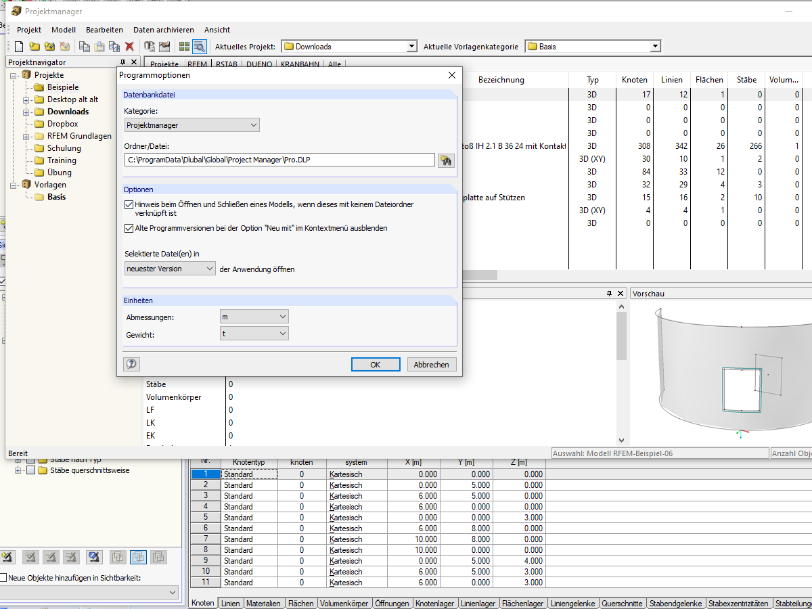This screenshot has width=812, height=609.
Task: Select the Übung folder in tree
Action: pyautogui.click(x=60, y=173)
